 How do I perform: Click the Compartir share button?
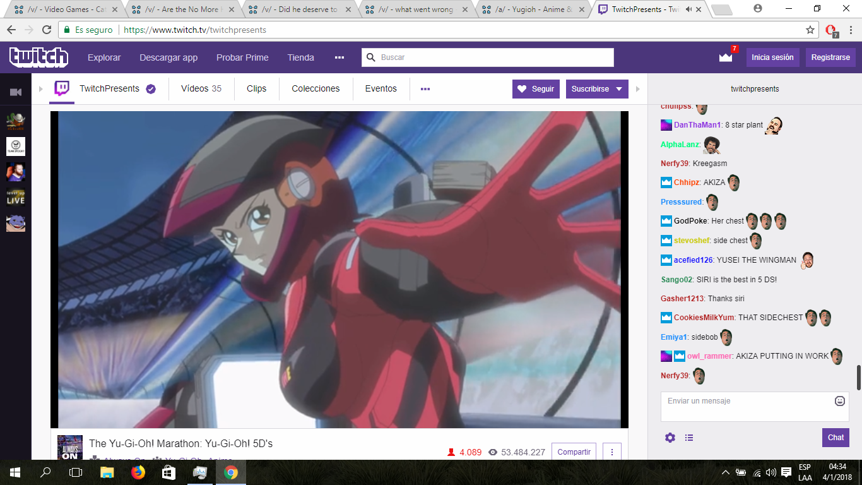(574, 451)
